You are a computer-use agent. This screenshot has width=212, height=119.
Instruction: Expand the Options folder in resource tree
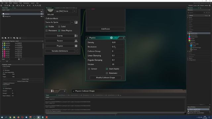pyautogui.click(x=188, y=58)
